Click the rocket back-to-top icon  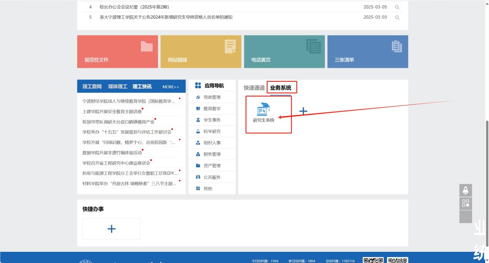pos(465,190)
